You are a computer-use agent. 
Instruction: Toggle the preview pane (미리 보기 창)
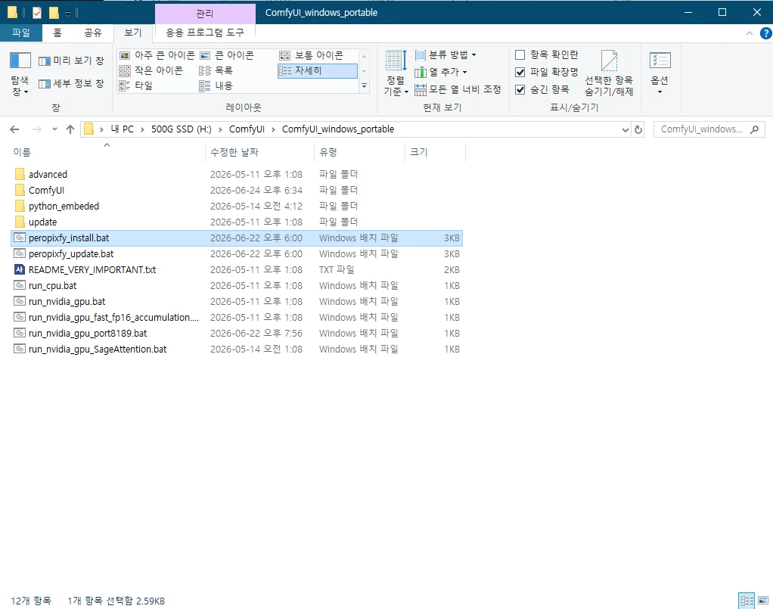72,61
